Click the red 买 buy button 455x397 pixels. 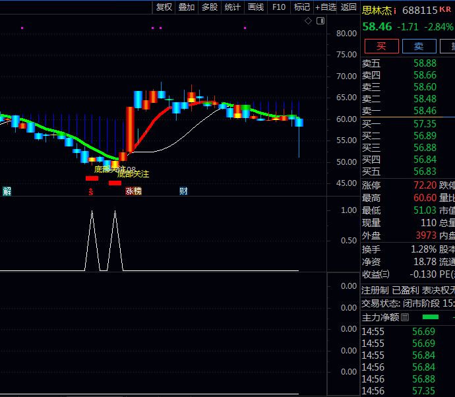tap(382, 46)
